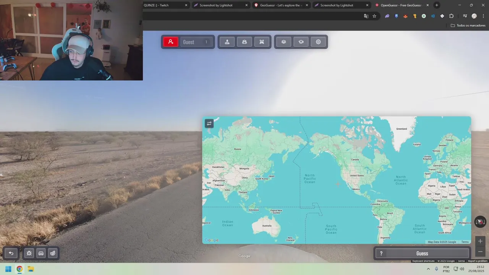Close the GeoGuessr tab

307,5
